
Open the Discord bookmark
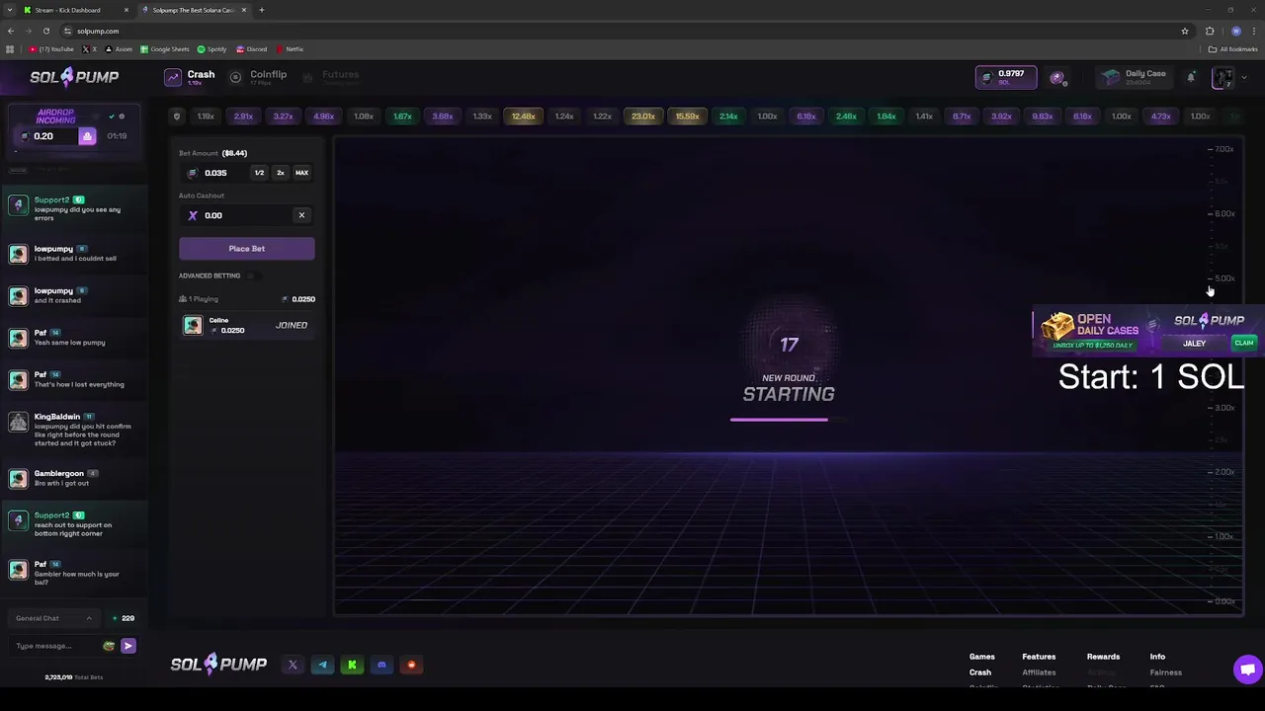251,49
